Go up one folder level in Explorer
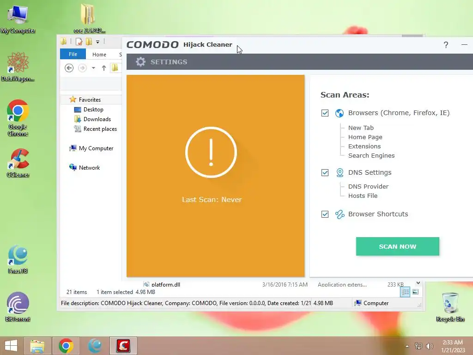The image size is (473, 355). (x=104, y=68)
